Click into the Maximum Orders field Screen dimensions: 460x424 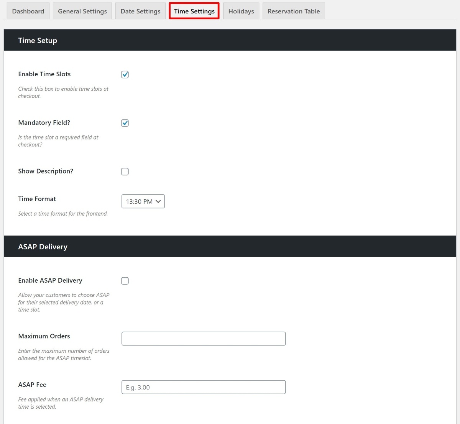pos(204,339)
